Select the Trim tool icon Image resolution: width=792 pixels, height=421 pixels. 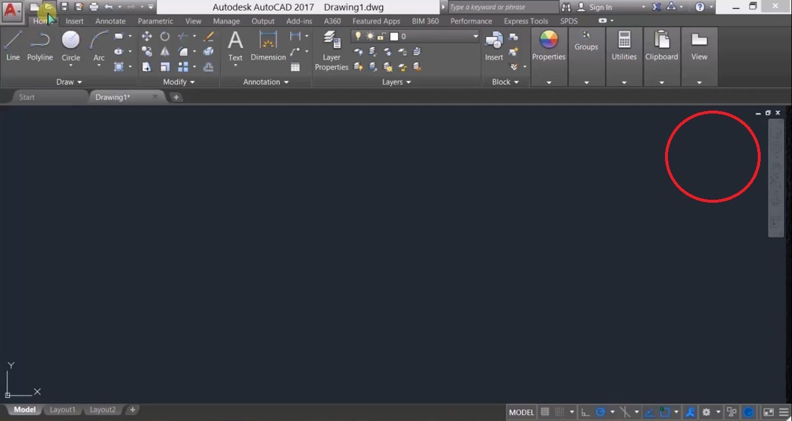click(183, 36)
